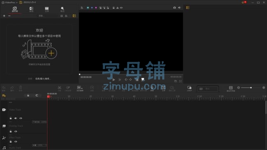Toggle the magnet snapping icon on the timeline

(x=37, y=95)
